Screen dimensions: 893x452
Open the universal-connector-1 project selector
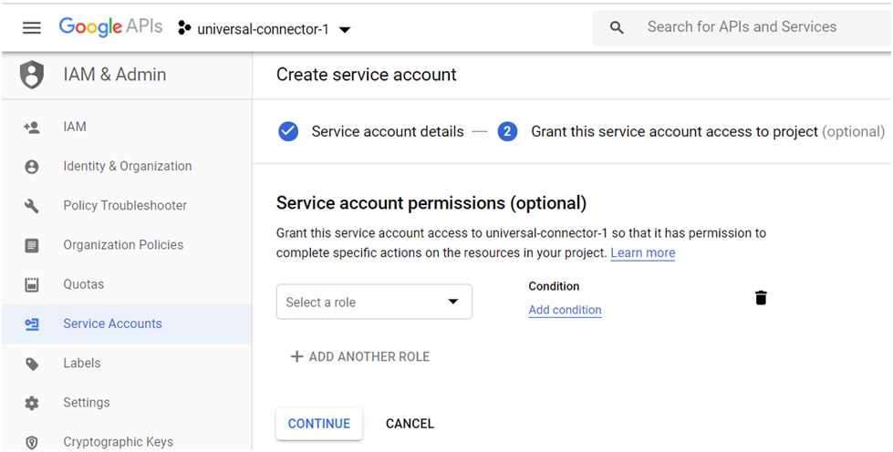(x=265, y=29)
